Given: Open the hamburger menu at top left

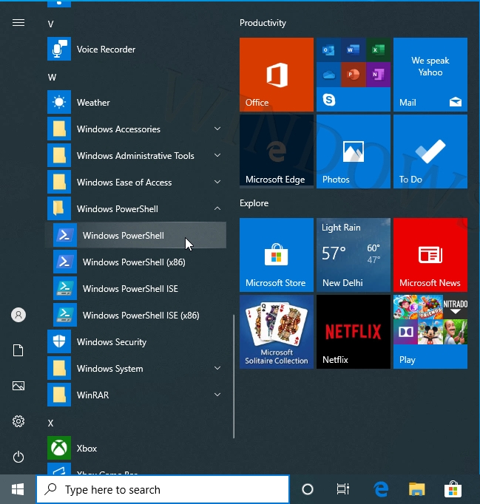Looking at the screenshot, I should (x=18, y=22).
